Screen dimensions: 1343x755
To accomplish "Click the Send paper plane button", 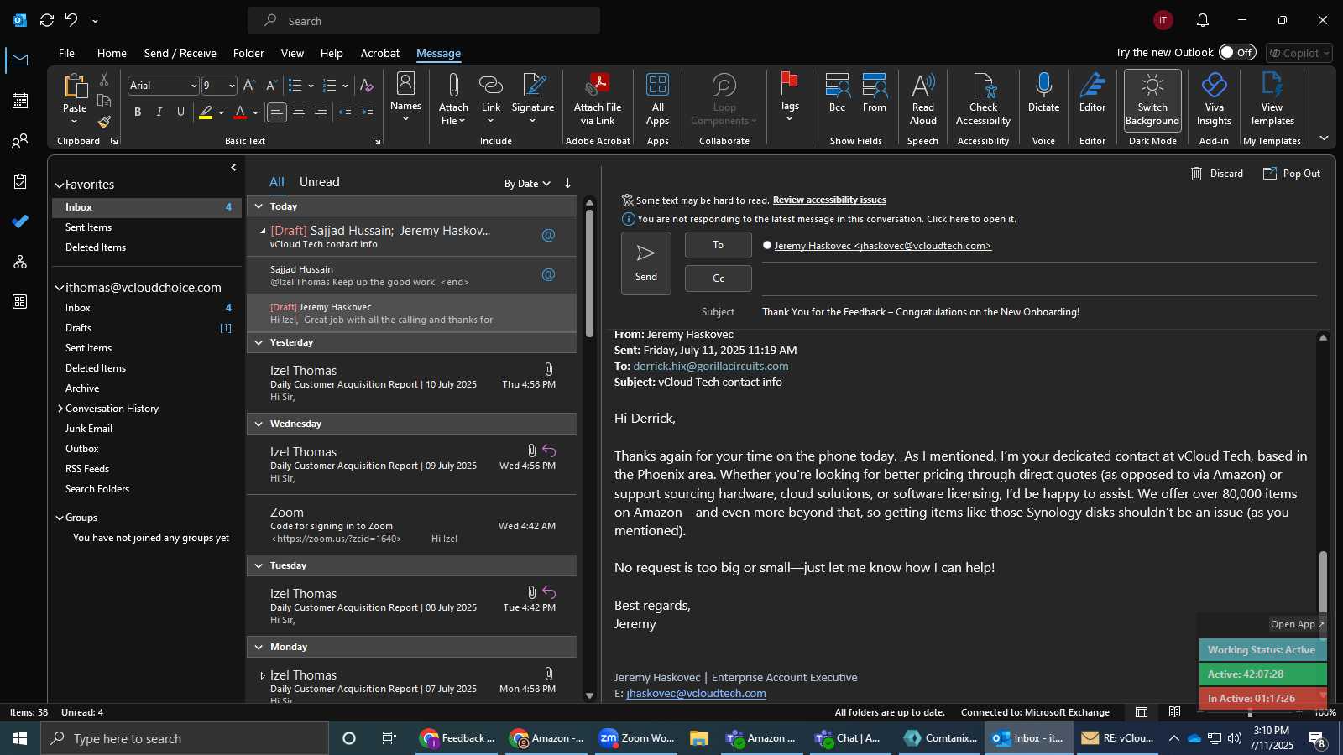I will (646, 263).
